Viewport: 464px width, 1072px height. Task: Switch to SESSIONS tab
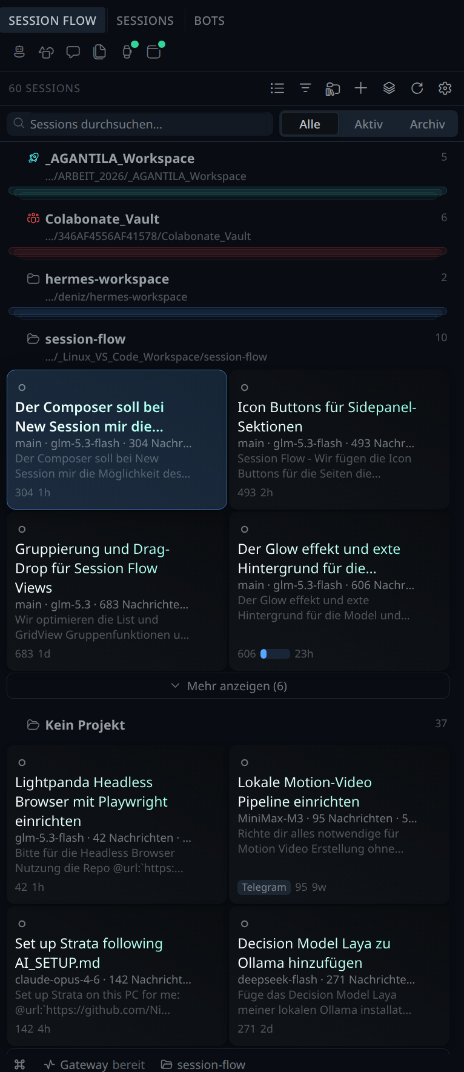tap(145, 21)
